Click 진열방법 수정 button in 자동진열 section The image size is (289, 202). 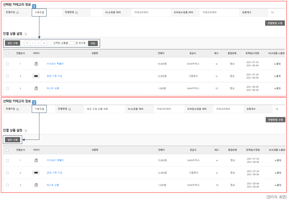point(275,120)
